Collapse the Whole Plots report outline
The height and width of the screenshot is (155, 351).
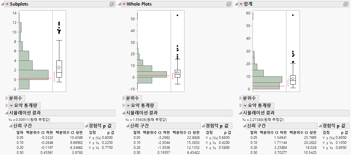pyautogui.click(x=120, y=4)
